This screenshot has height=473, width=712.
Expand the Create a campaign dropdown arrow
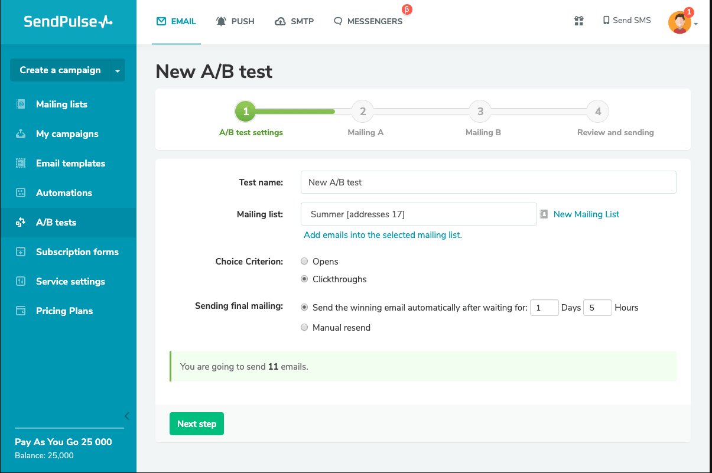(x=118, y=70)
